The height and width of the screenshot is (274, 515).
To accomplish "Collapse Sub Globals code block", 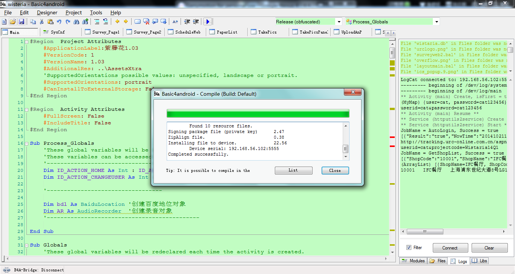I will pos(26,245).
